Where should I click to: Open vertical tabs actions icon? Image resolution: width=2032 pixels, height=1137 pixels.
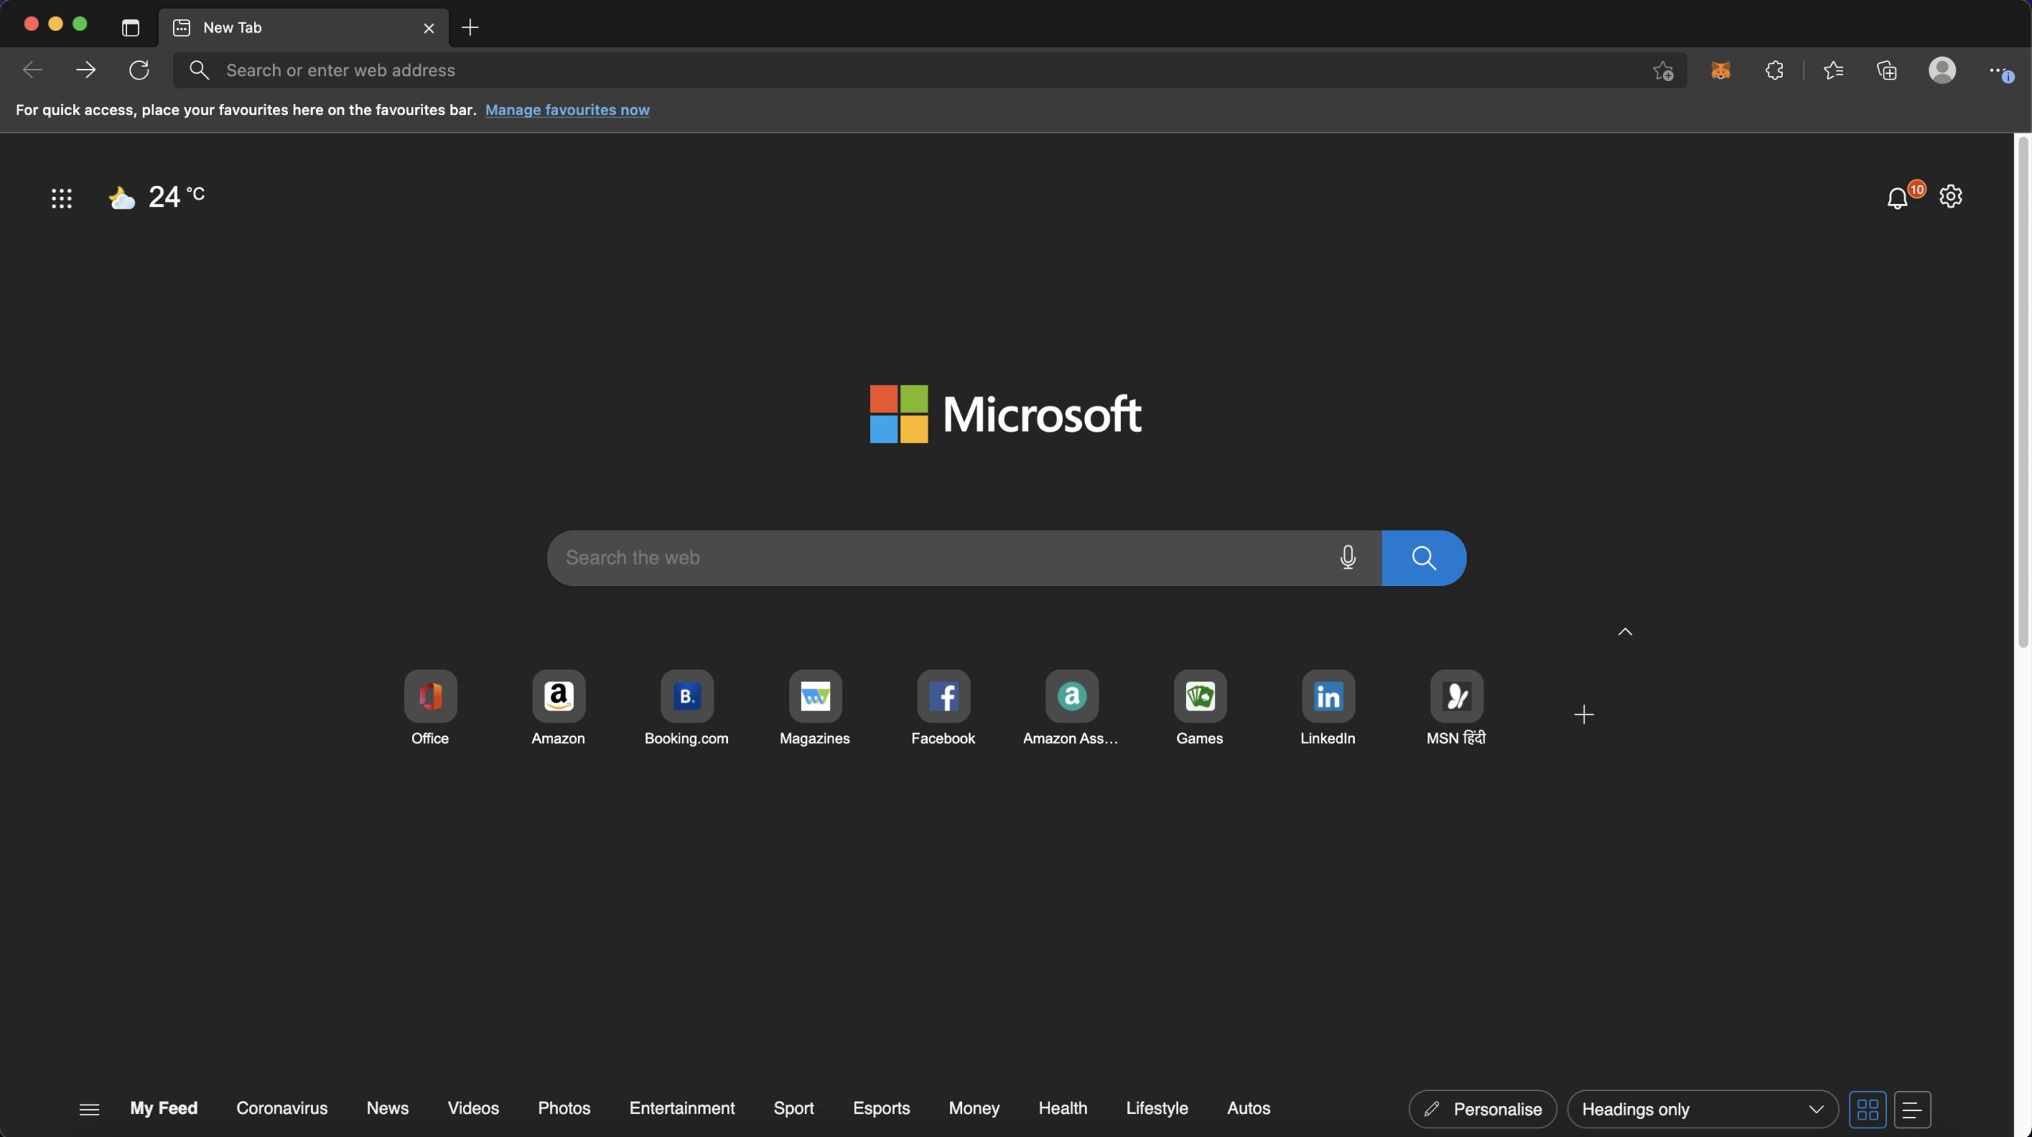tap(130, 28)
